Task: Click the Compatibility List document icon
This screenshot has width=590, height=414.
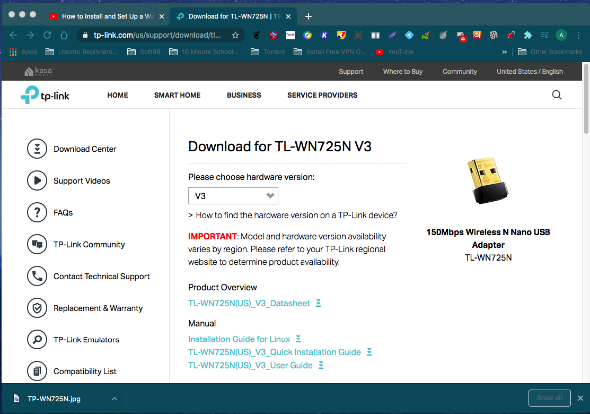Action: [x=37, y=372]
